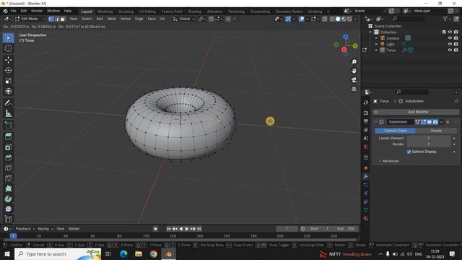
Task: Hide Torus in viewport via eye icon
Action: 450,50
